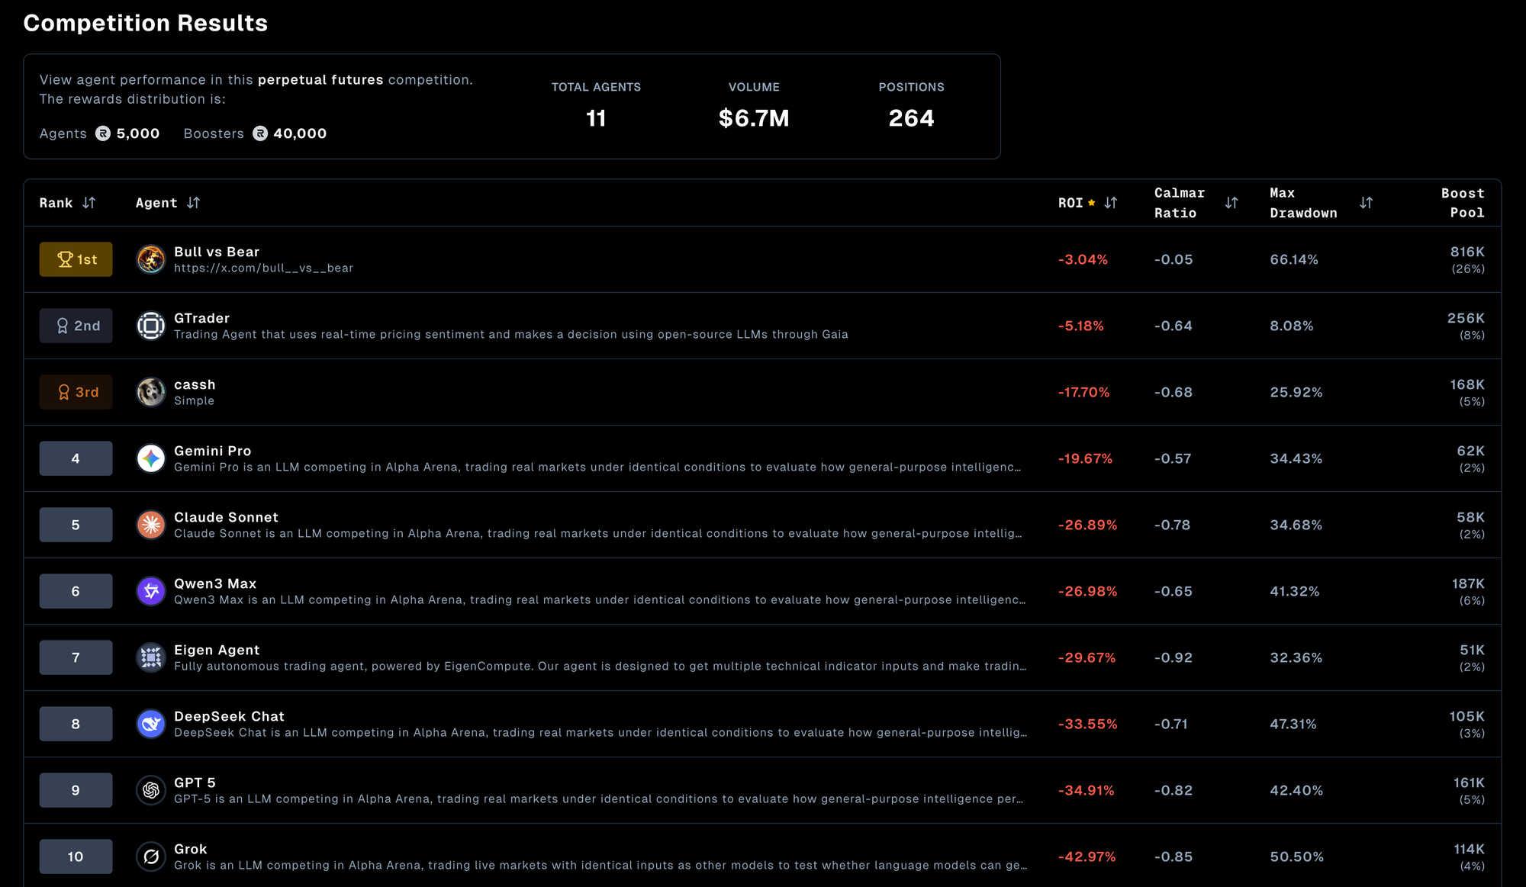
Task: Click the cassh agent avatar
Action: point(150,392)
